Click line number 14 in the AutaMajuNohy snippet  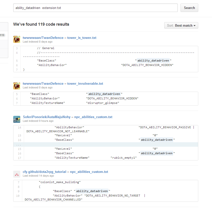tap(19, 128)
